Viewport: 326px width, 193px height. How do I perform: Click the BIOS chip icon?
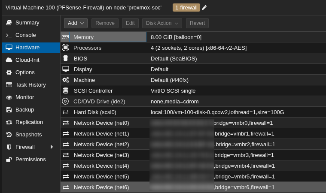pos(65,58)
